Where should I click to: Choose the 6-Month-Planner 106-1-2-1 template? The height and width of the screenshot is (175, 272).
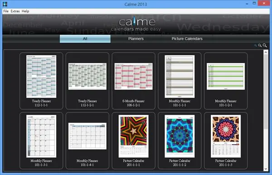point(133,81)
